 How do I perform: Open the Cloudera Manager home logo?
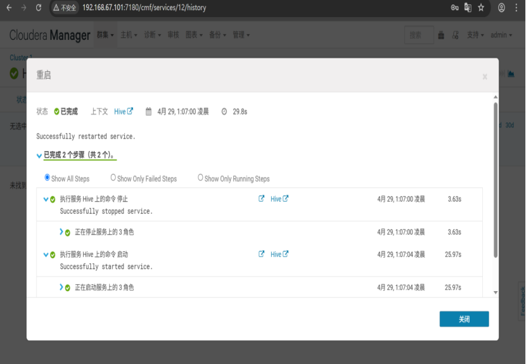pyautogui.click(x=49, y=35)
